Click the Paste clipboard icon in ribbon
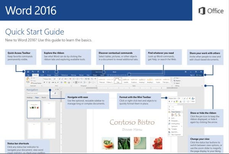Viewport: 229px width, 154px height. (28, 80)
